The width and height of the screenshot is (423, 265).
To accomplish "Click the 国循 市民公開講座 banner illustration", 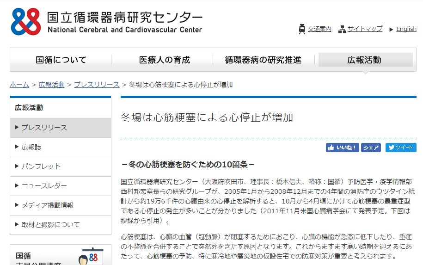I will [x=91, y=256].
